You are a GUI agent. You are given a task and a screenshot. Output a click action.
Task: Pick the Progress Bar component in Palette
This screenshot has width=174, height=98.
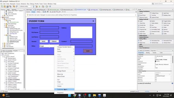[142, 29]
